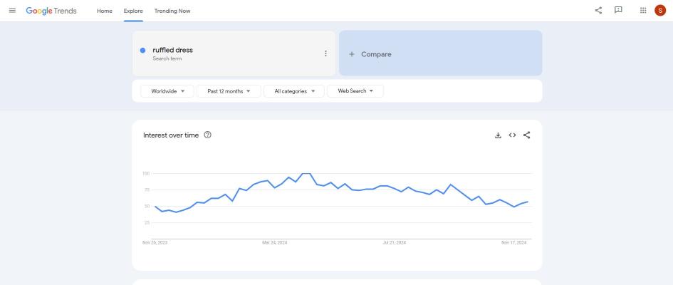Image resolution: width=673 pixels, height=285 pixels.
Task: Edit the ruffled dress search term
Action: pos(172,50)
